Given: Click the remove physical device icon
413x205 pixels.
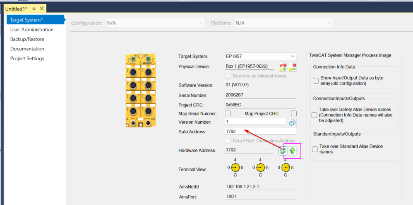Looking at the screenshot, I should point(292,67).
